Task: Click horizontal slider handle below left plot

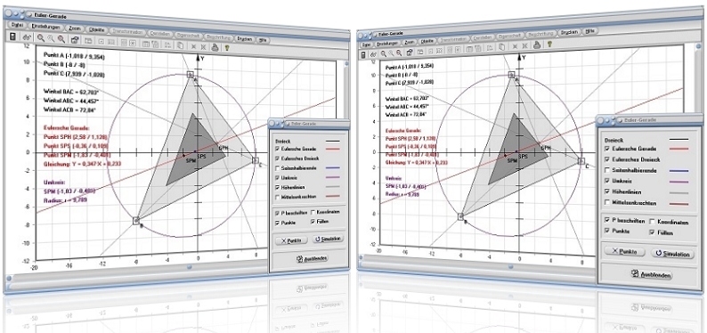Action: pyautogui.click(x=190, y=267)
